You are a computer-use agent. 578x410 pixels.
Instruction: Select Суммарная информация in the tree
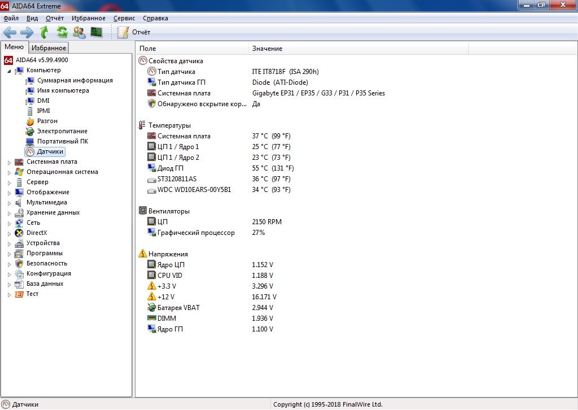coord(75,80)
